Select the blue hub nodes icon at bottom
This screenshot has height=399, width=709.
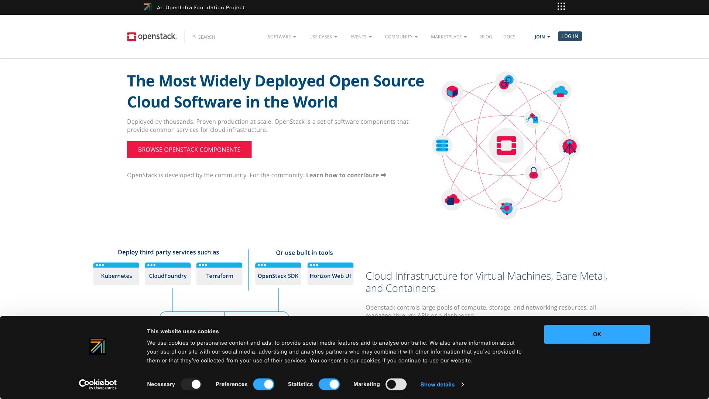pyautogui.click(x=506, y=208)
